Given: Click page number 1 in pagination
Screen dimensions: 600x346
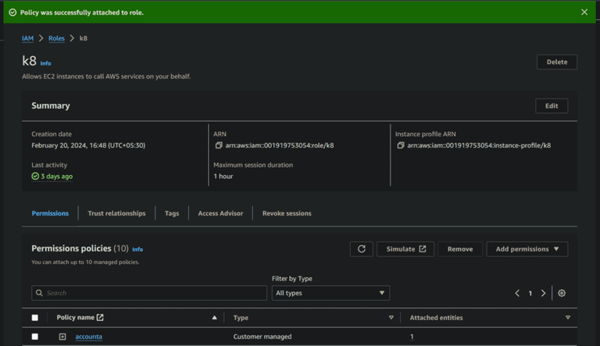Looking at the screenshot, I should [530, 293].
